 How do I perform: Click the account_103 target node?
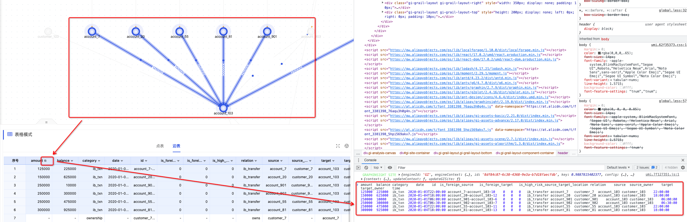[x=223, y=108]
